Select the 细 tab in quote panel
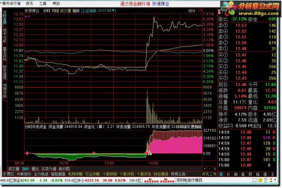The height and width of the screenshot is (188, 282). [x=236, y=174]
